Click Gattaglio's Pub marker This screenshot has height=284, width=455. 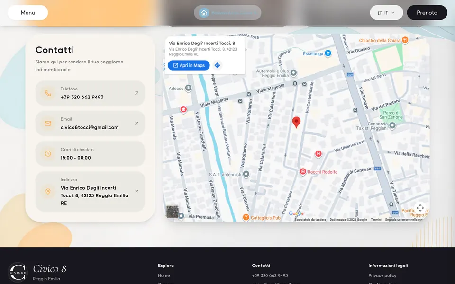point(246,217)
